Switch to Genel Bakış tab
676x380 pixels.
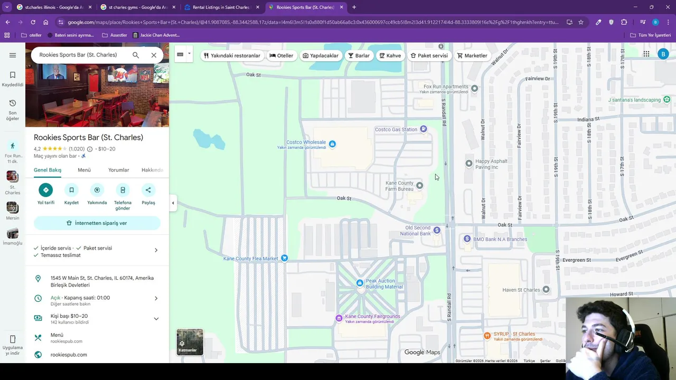(48, 170)
